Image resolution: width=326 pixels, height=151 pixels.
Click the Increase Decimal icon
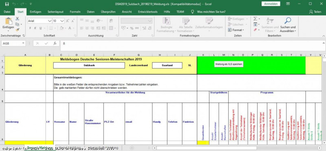[144, 28]
